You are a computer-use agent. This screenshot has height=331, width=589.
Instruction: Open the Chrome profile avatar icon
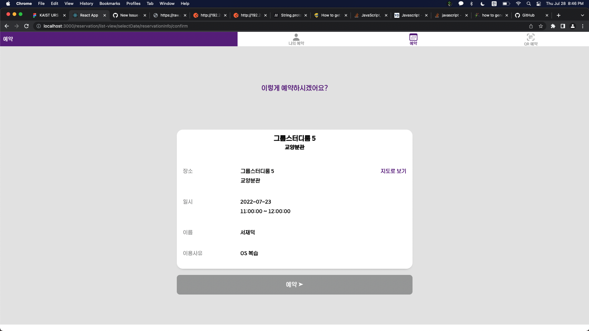[x=573, y=26]
